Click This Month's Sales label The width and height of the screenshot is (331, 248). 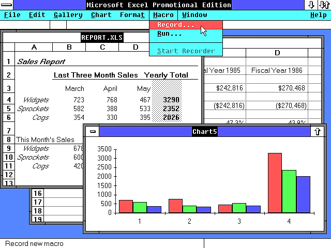(45, 140)
